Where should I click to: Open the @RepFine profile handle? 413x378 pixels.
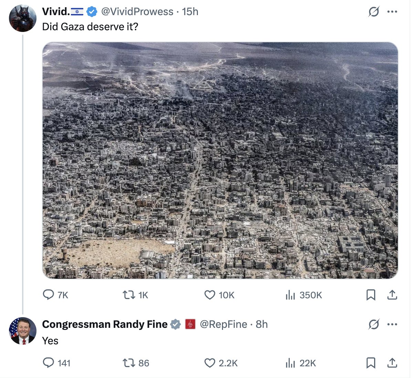pos(223,324)
